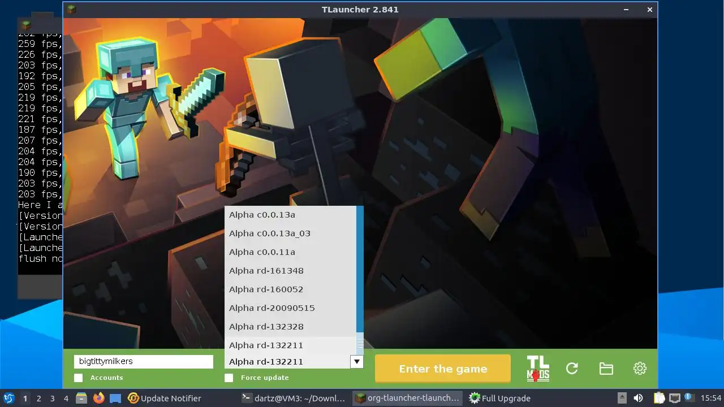Pick Alpha rd-161348 version
This screenshot has width=724, height=407.
(290, 271)
